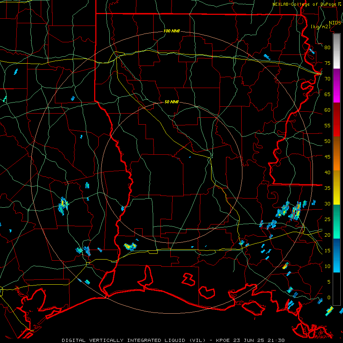Screen dimensions: 343x343
Task: Click the "23 JUN 25" date in the footer
Action: [x=249, y=340]
